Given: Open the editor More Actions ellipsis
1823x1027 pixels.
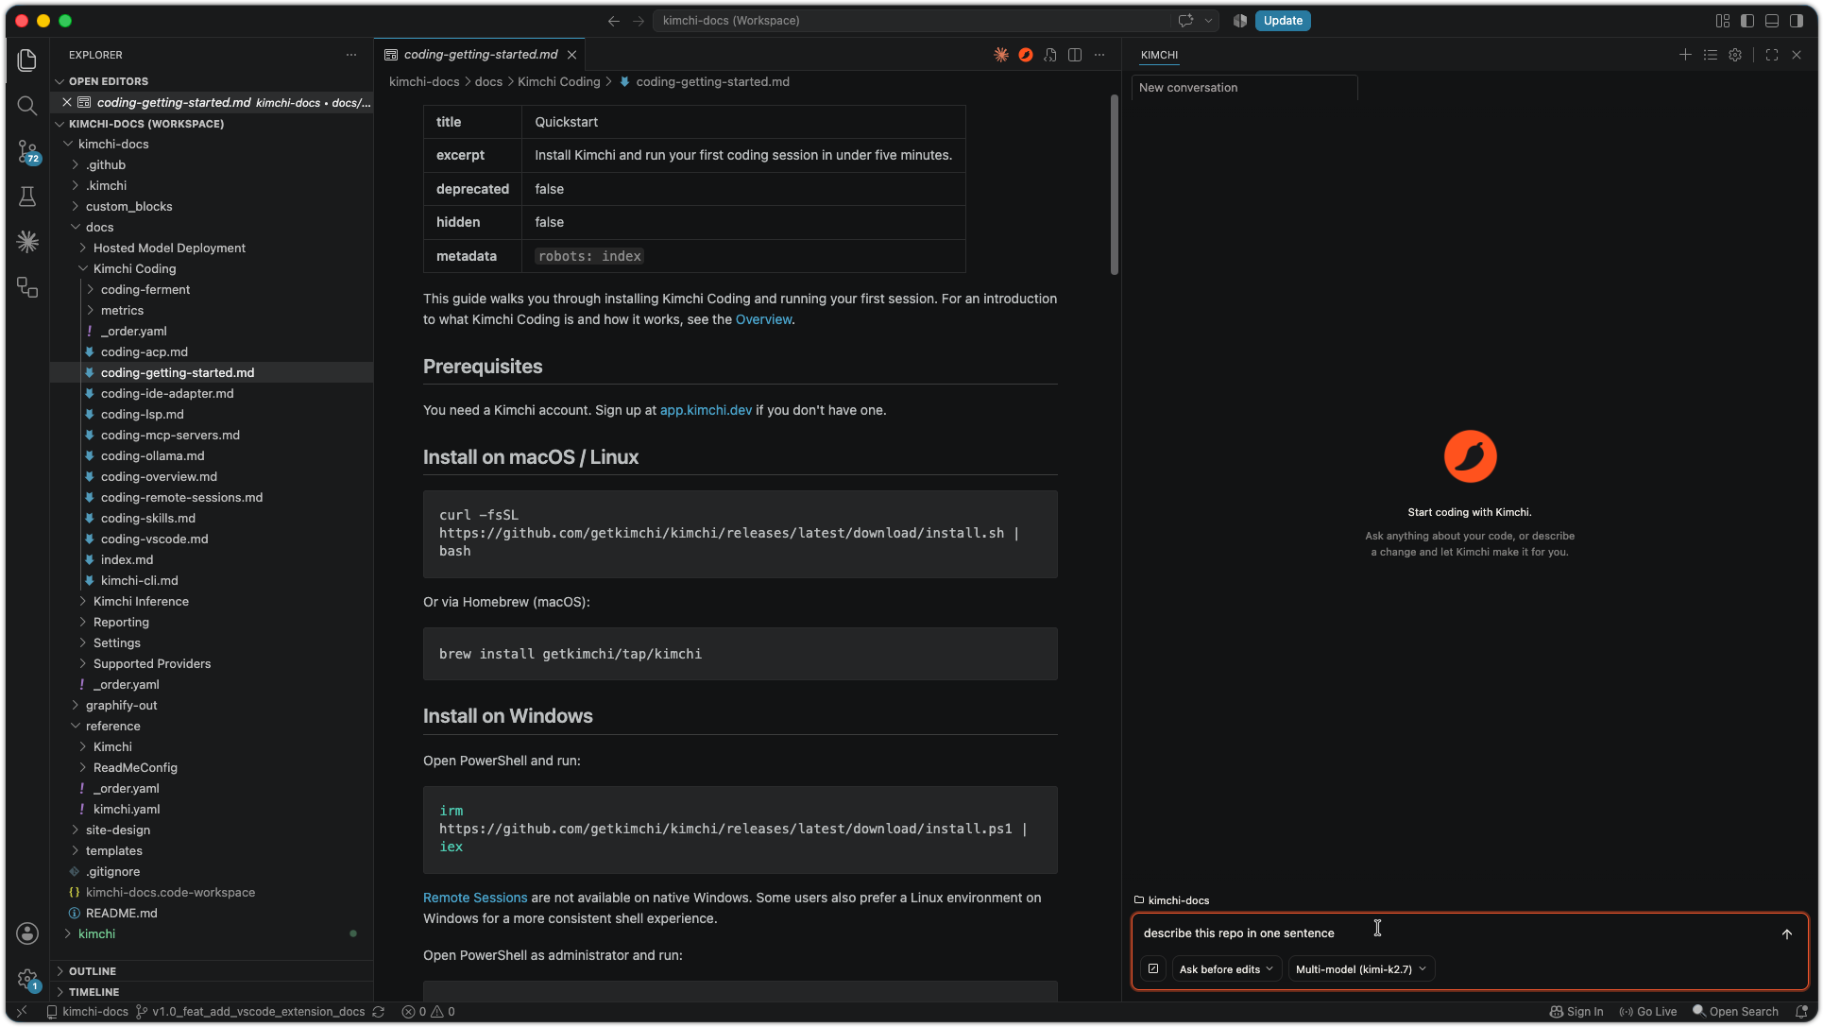Looking at the screenshot, I should coord(1099,55).
